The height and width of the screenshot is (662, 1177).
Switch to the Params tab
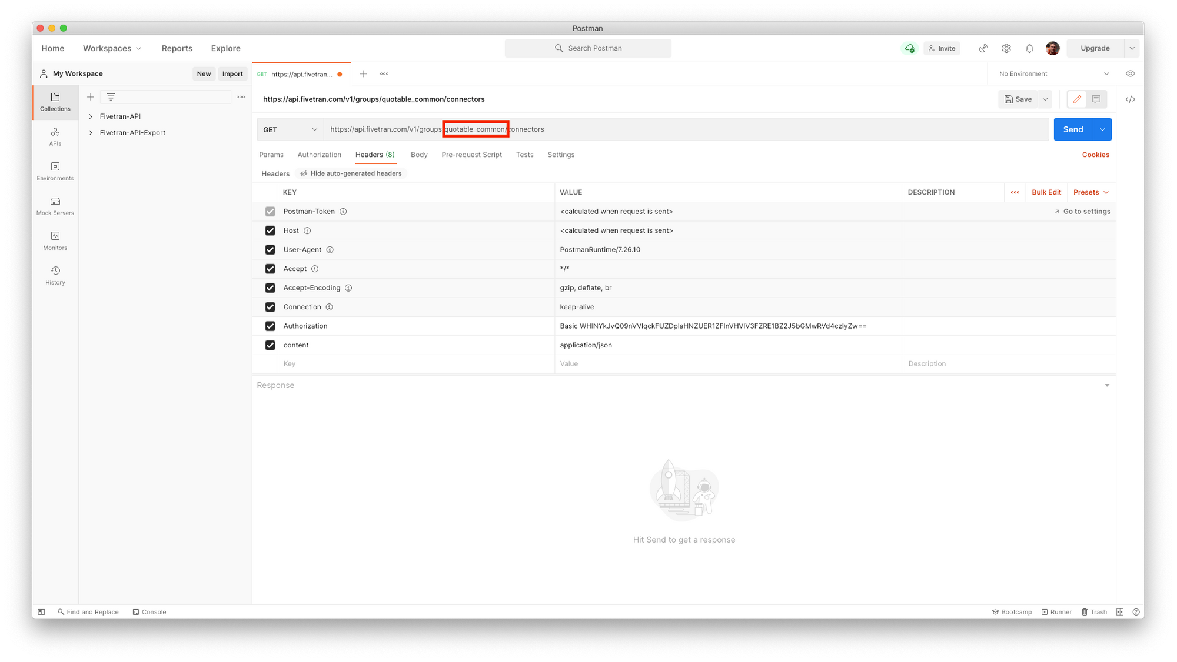point(271,155)
